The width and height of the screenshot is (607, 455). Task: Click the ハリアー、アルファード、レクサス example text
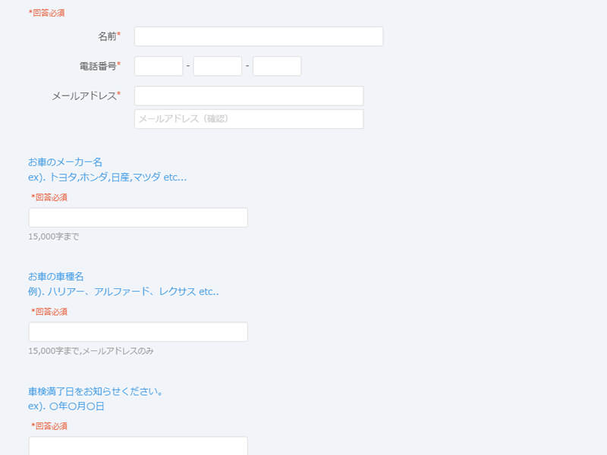tap(124, 291)
